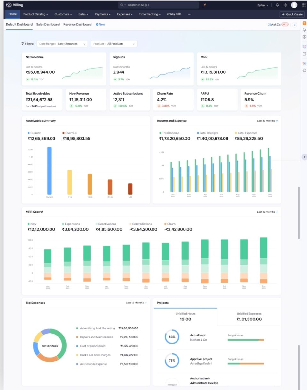Switch to Sales Dashboard tab

point(48,25)
